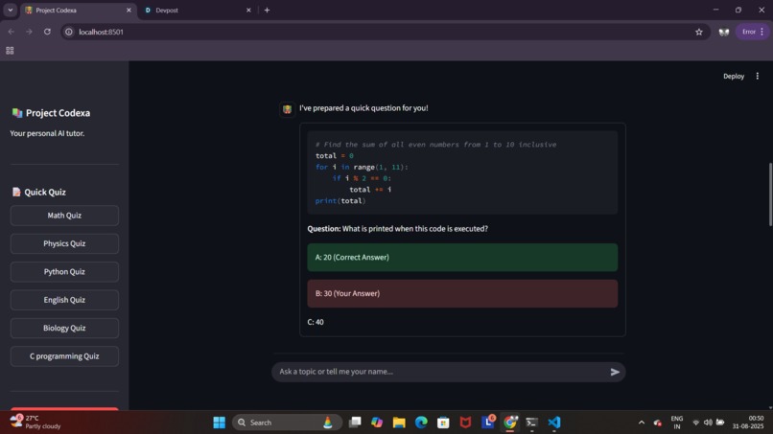Screen dimensions: 773x434
Task: Open the Streamlit three-dot main menu
Action: coord(758,76)
